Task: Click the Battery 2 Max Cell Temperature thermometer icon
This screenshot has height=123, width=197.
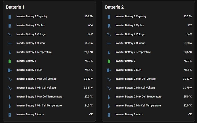Action: (109, 97)
